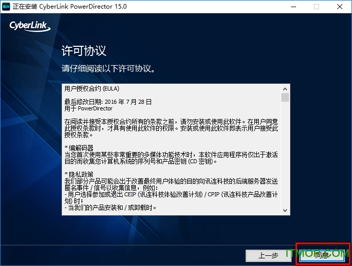Click the CEIP / CPIP line in the license
Viewport: 352px width, 266px height.
171,194
